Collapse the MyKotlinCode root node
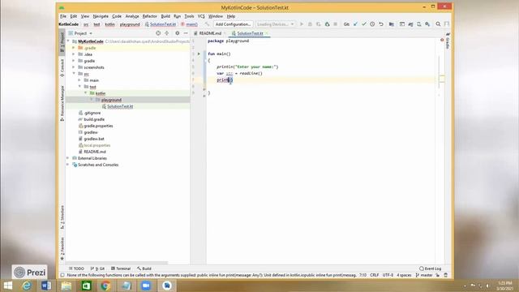This screenshot has width=519, height=292. coord(68,41)
